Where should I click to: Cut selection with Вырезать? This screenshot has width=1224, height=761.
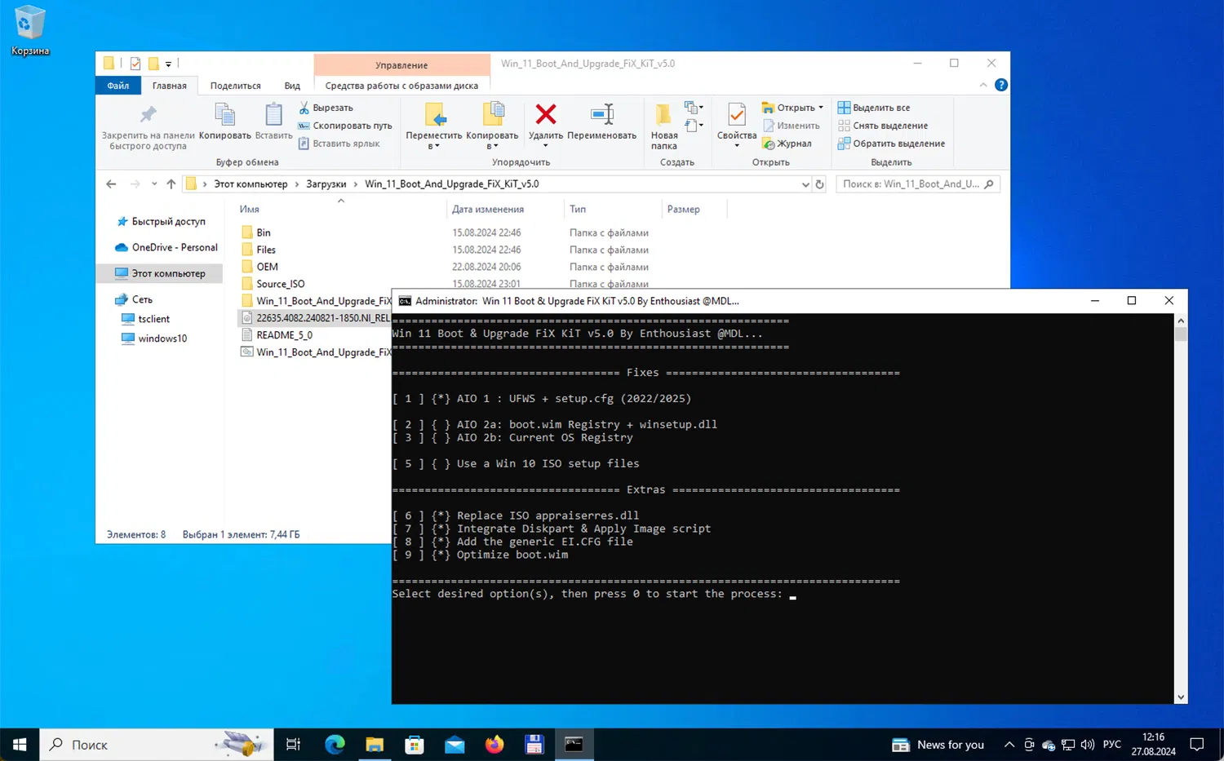point(326,108)
